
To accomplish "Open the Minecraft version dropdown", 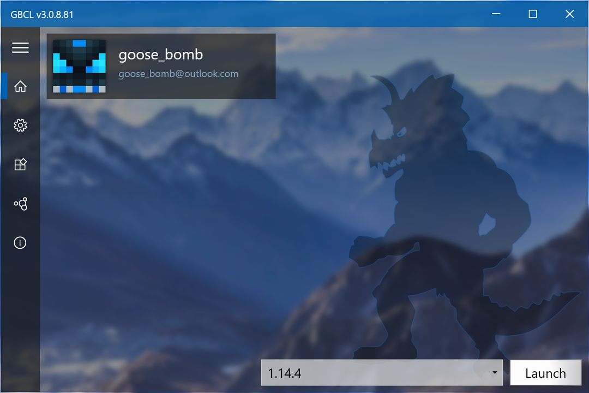I will [x=382, y=373].
